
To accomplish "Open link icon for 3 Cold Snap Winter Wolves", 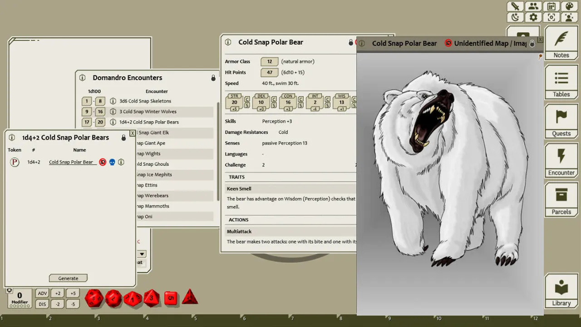I will (113, 112).
